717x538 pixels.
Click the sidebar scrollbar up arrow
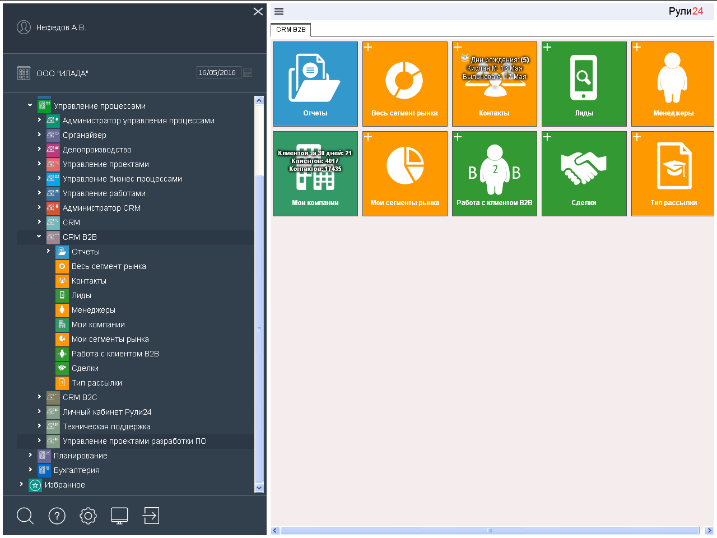click(x=259, y=100)
